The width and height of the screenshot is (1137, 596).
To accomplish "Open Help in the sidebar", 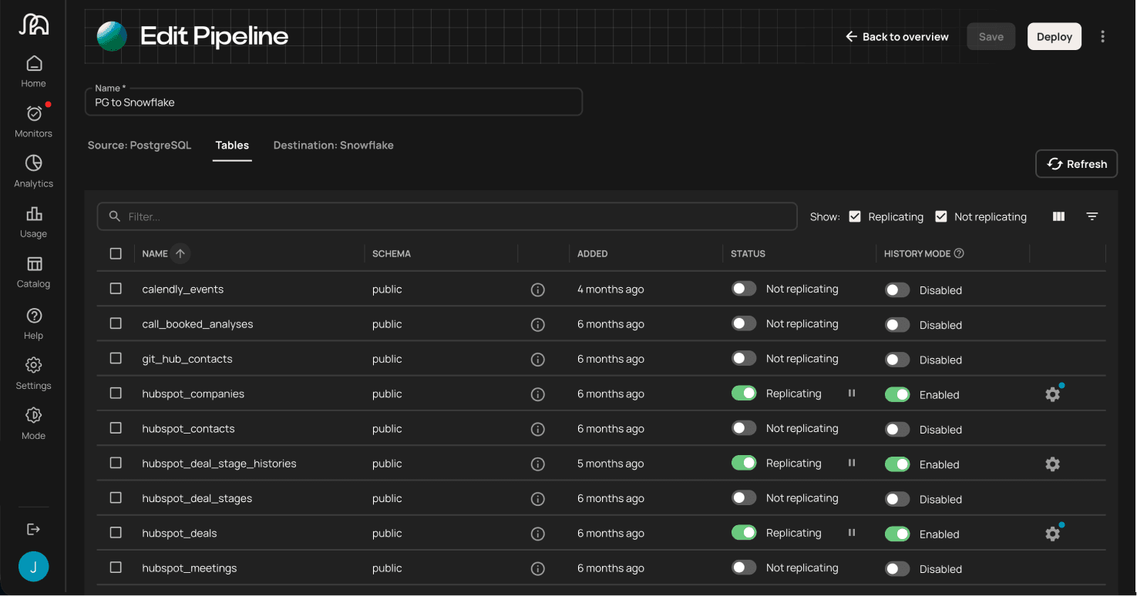I will 33,323.
